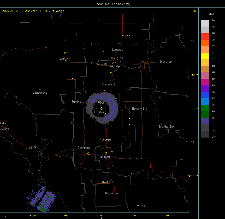The width and height of the screenshot is (225, 219).
Task: Select the slate purple 0-10 dBZ swatch
Action: tap(205, 121)
